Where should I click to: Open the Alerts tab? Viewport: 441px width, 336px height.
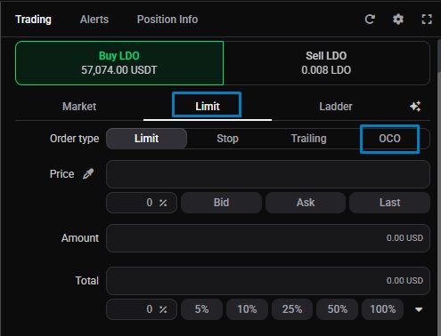pos(94,20)
